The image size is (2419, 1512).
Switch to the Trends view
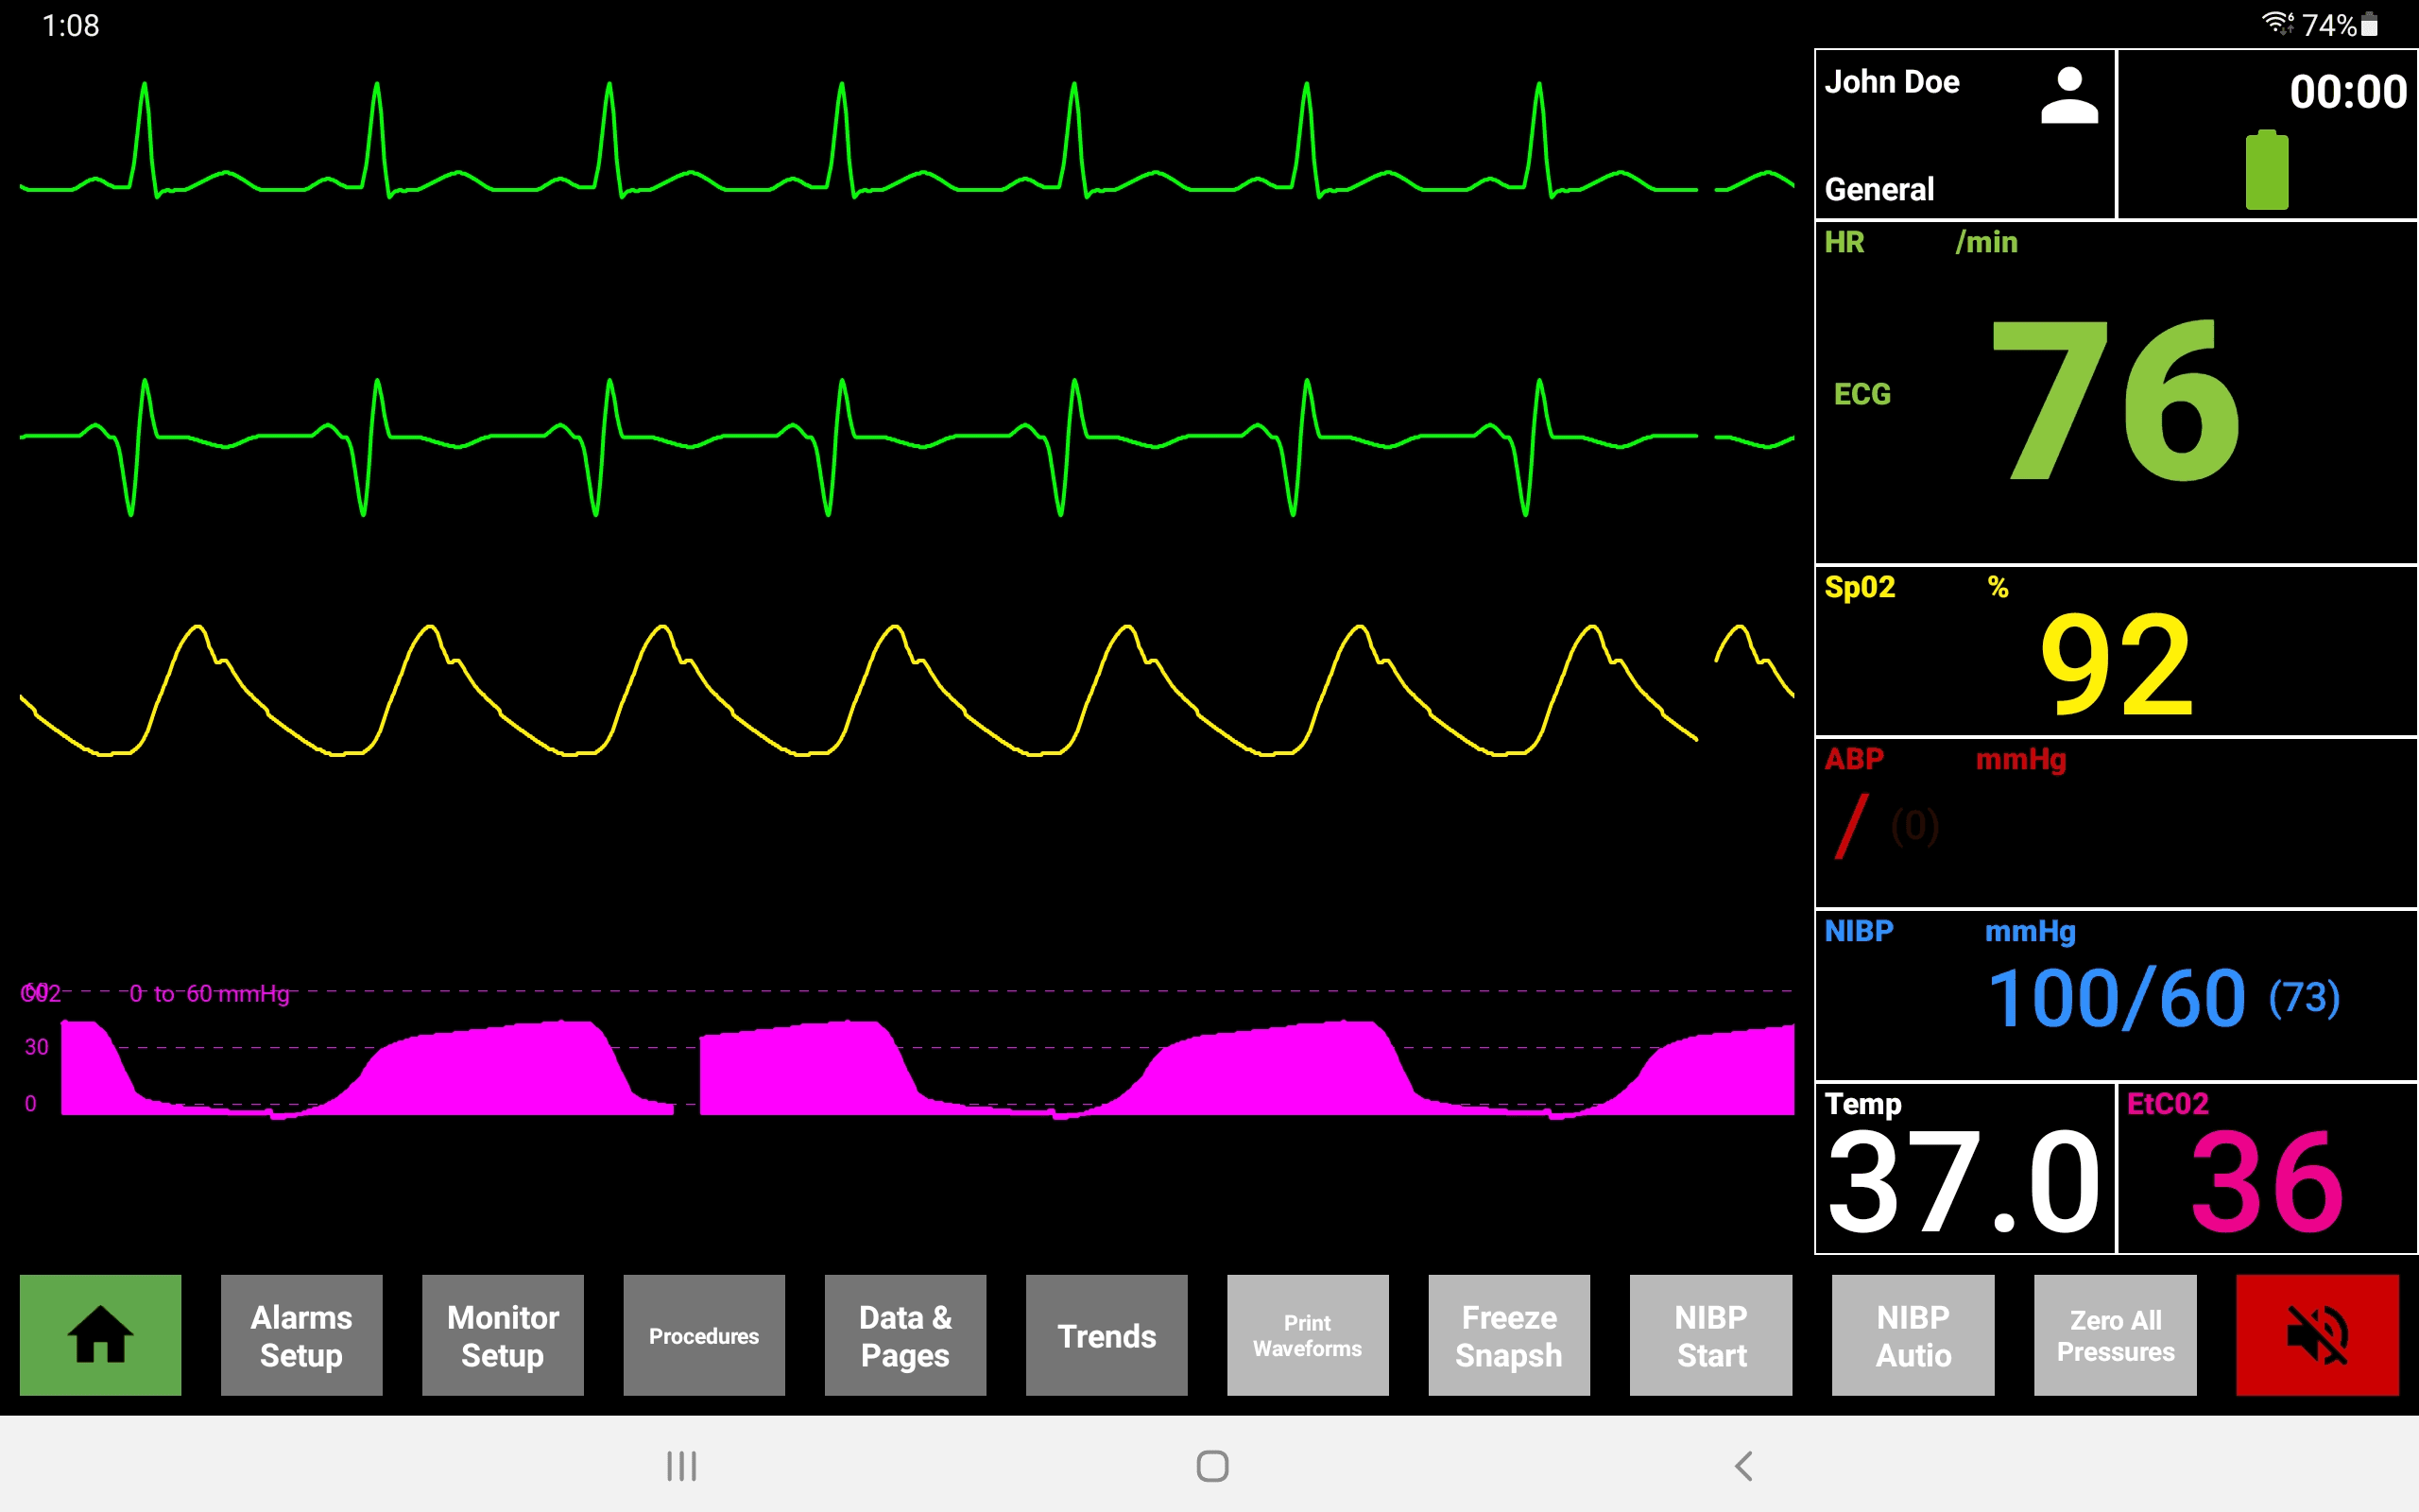pyautogui.click(x=1106, y=1335)
